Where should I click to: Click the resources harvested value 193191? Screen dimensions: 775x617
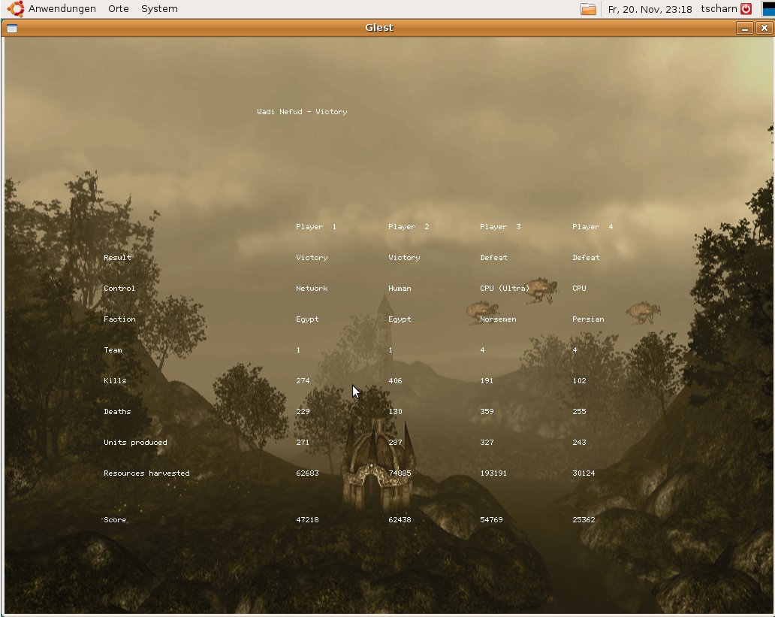493,473
